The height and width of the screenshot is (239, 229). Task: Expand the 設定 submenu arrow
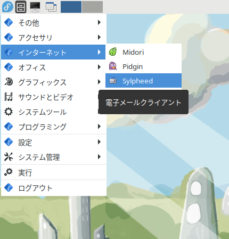tap(99, 142)
